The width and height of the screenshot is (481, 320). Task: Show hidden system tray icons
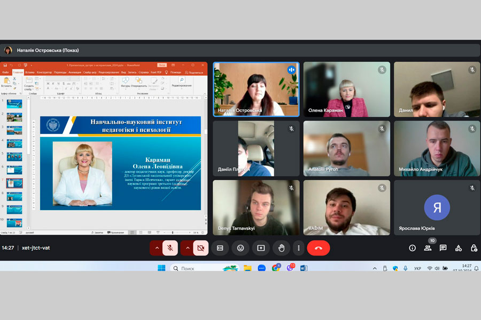coord(375,268)
